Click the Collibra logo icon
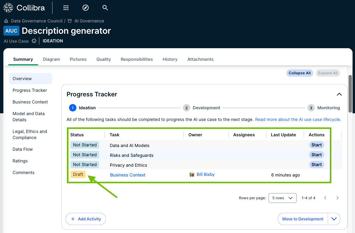Image resolution: width=355 pixels, height=233 pixels. click(8, 8)
